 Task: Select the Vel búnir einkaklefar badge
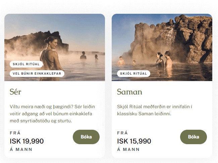pyautogui.click(x=37, y=74)
